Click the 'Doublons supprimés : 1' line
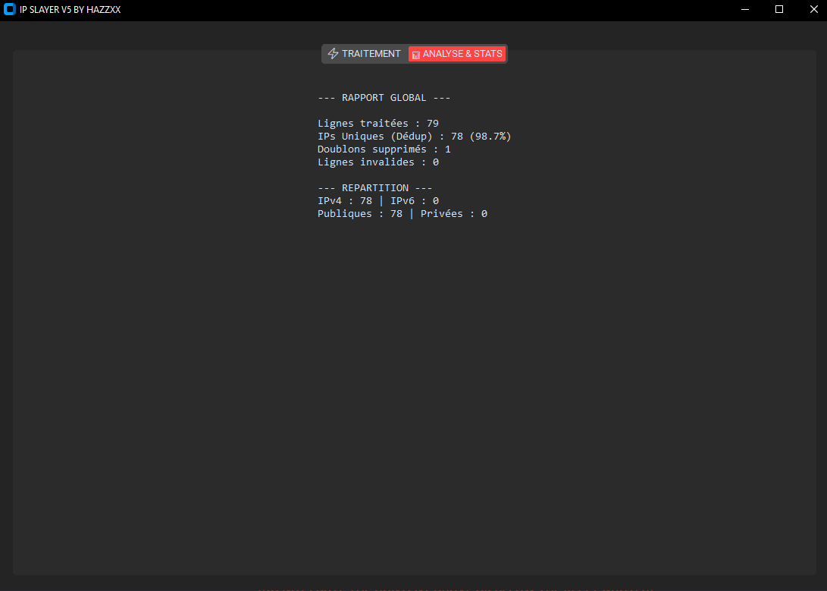 point(384,149)
